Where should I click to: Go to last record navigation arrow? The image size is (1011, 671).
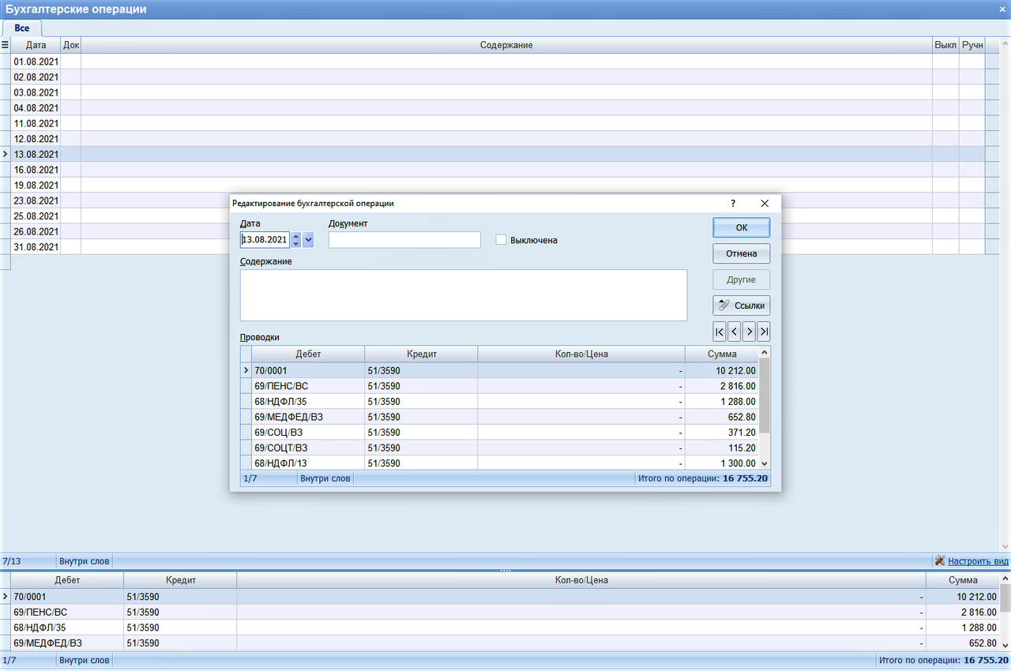[764, 331]
